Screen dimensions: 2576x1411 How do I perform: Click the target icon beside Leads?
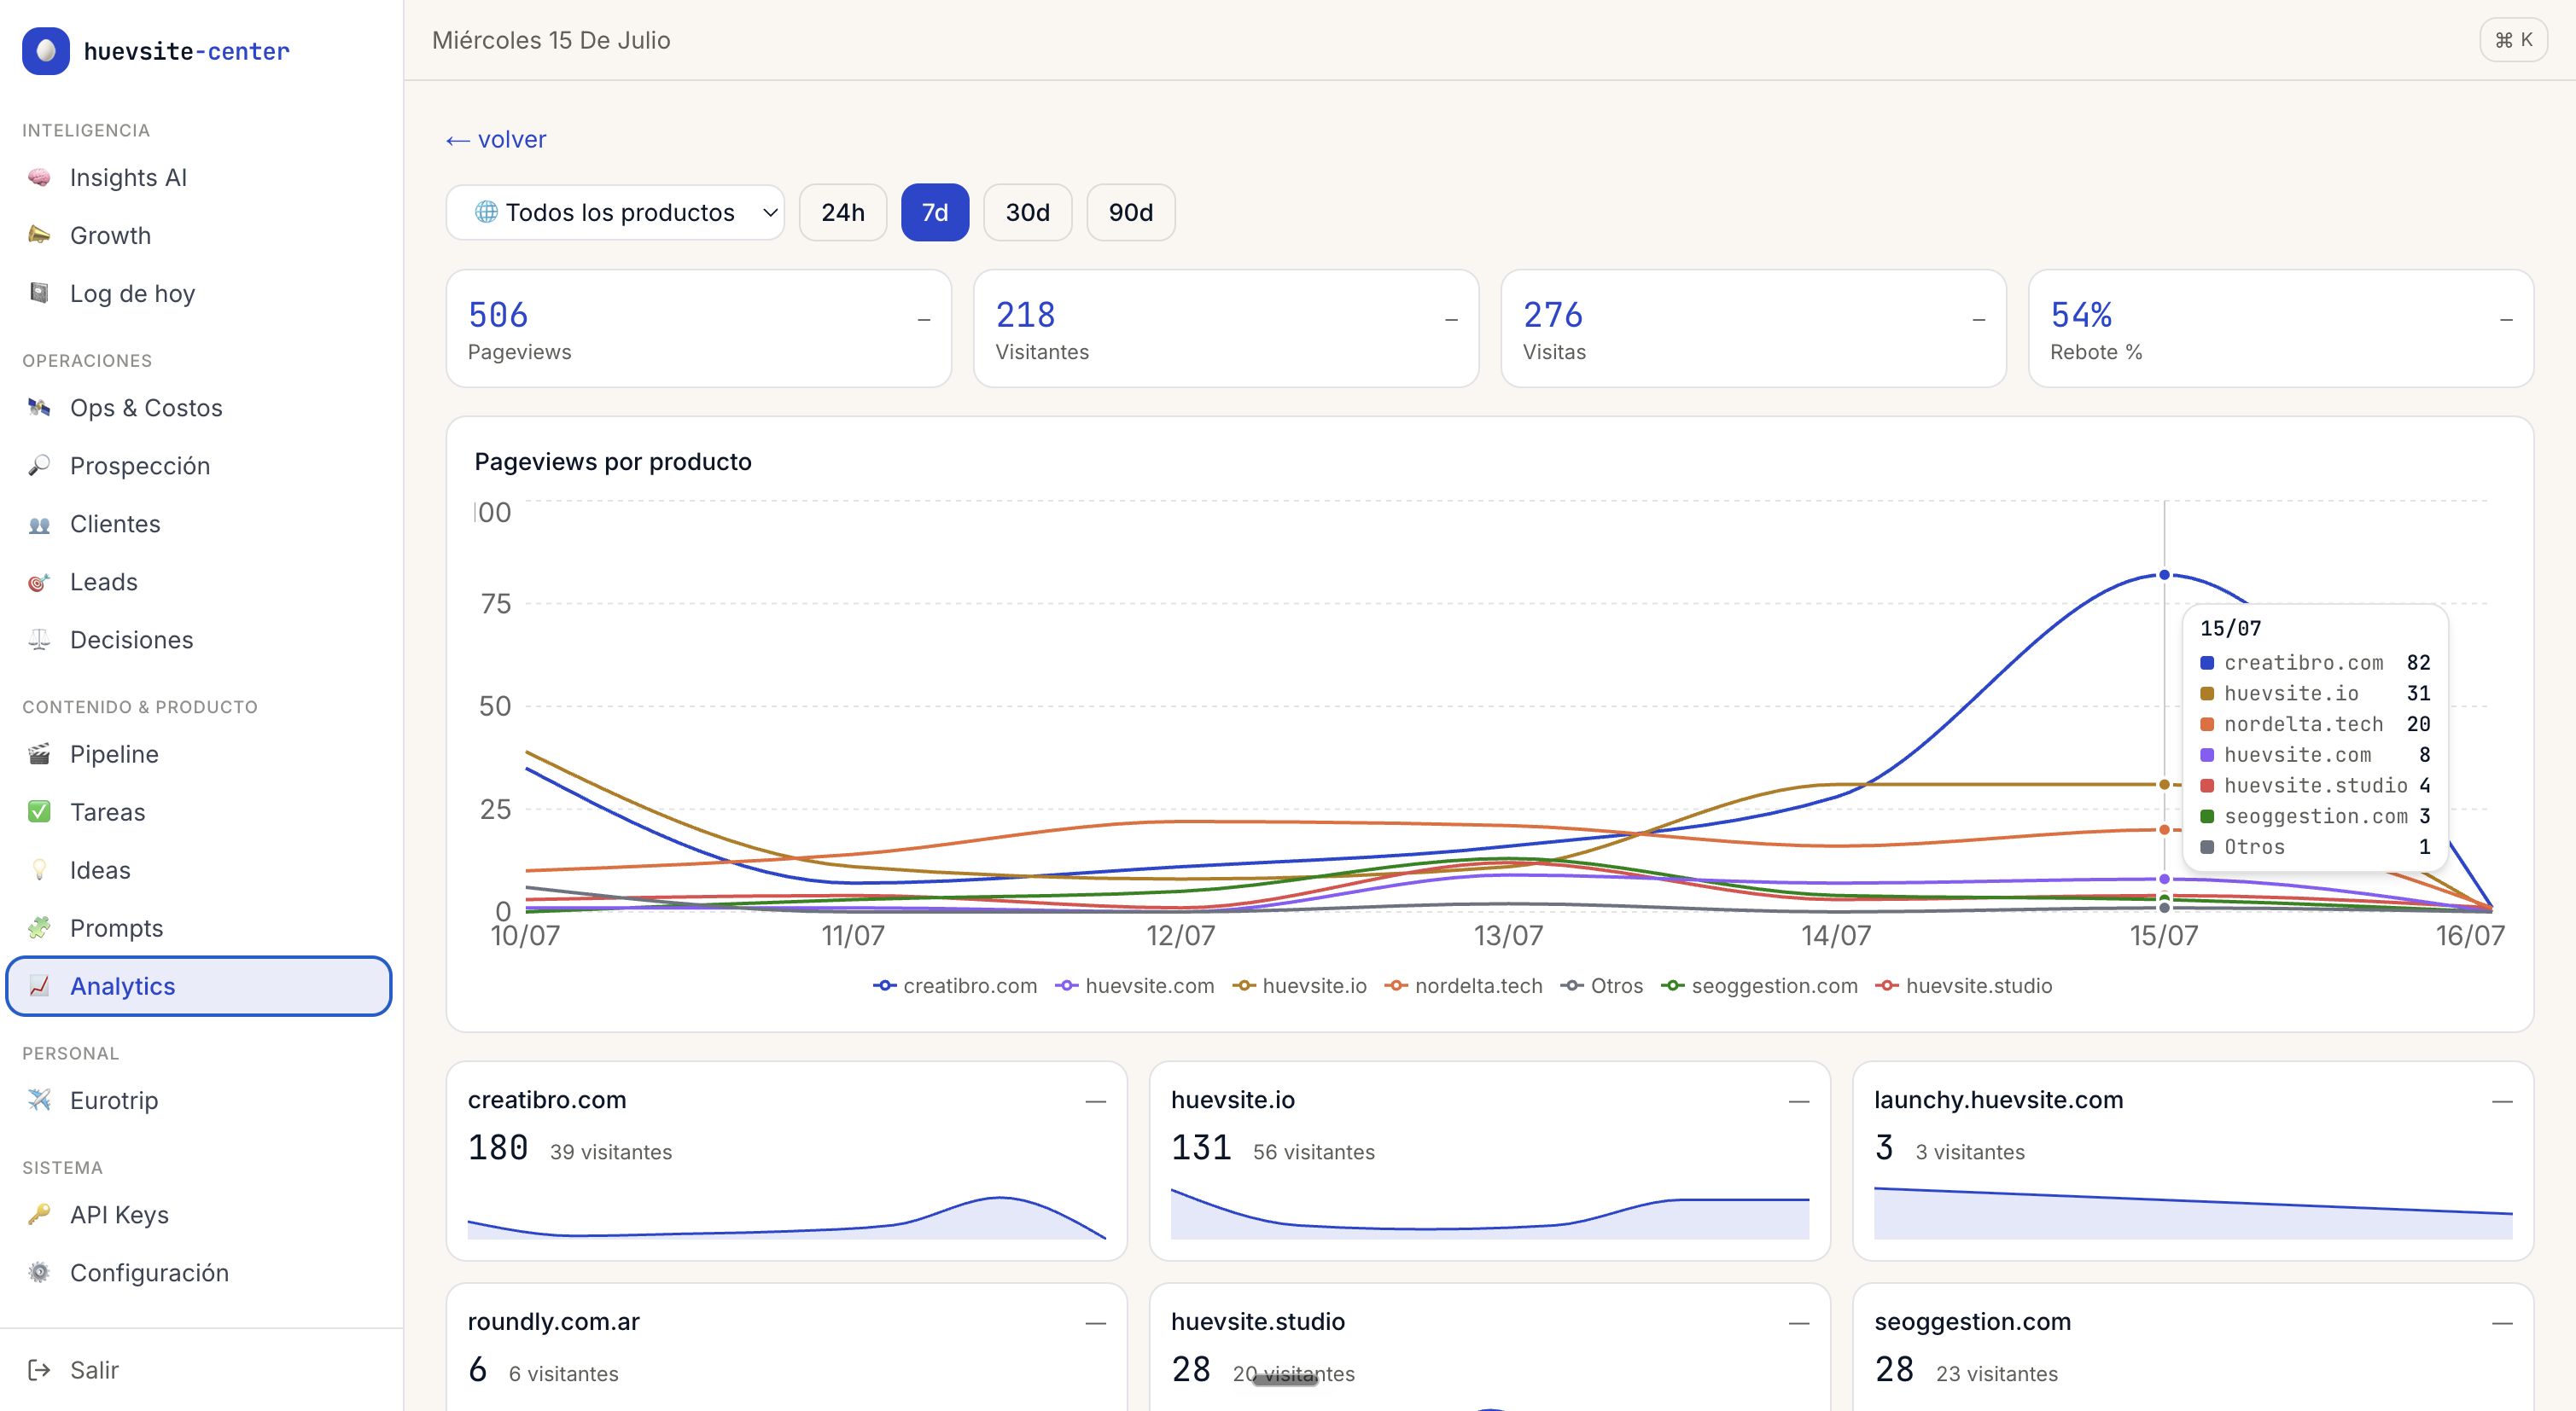pyautogui.click(x=39, y=582)
